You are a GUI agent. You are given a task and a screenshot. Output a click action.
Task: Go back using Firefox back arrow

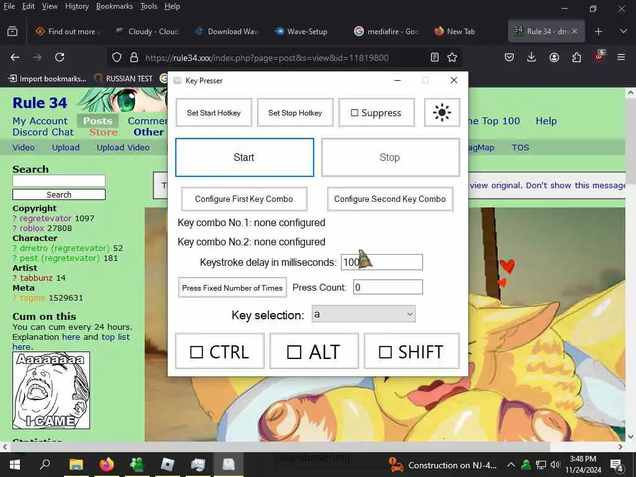15,58
